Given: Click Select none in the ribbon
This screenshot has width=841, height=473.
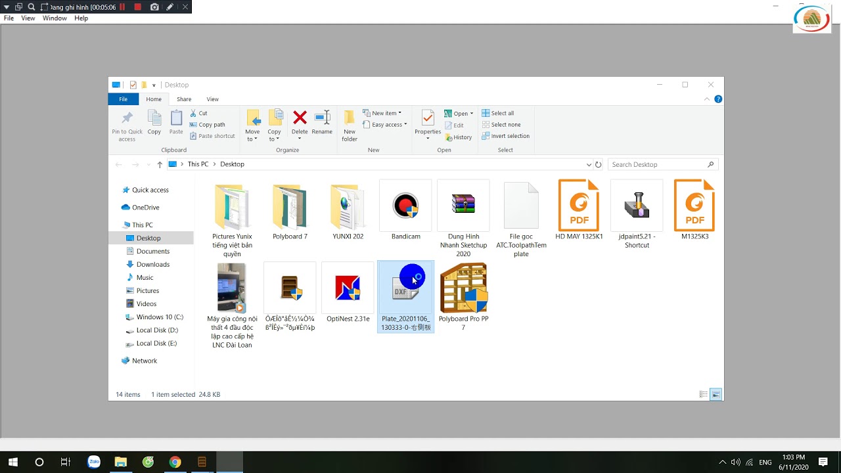Looking at the screenshot, I should [501, 125].
